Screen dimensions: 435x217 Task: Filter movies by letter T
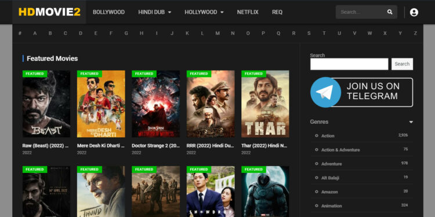324,33
